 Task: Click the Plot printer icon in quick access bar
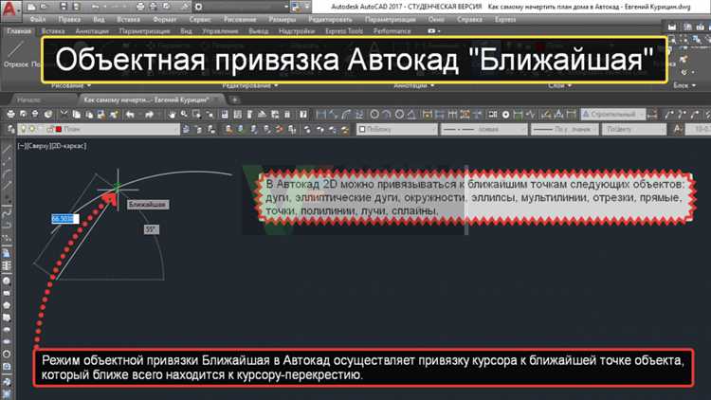pos(140,7)
